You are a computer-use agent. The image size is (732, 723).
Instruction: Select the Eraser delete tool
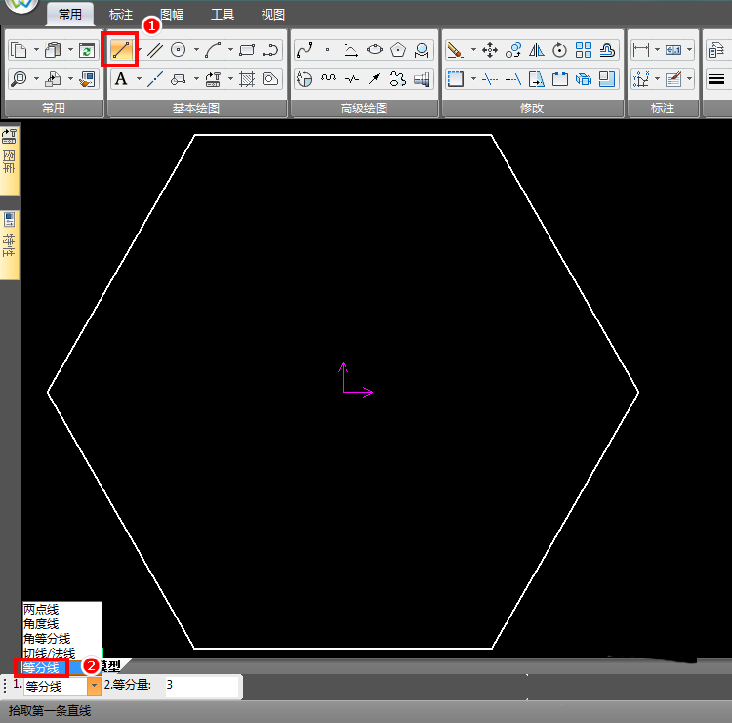coord(455,50)
